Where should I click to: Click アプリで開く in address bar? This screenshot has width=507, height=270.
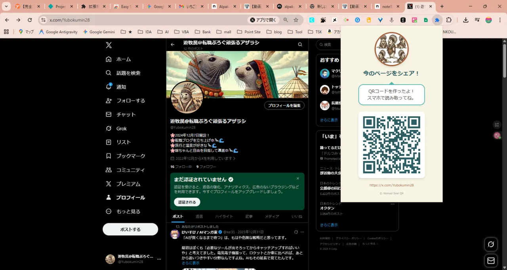pyautogui.click(x=263, y=20)
